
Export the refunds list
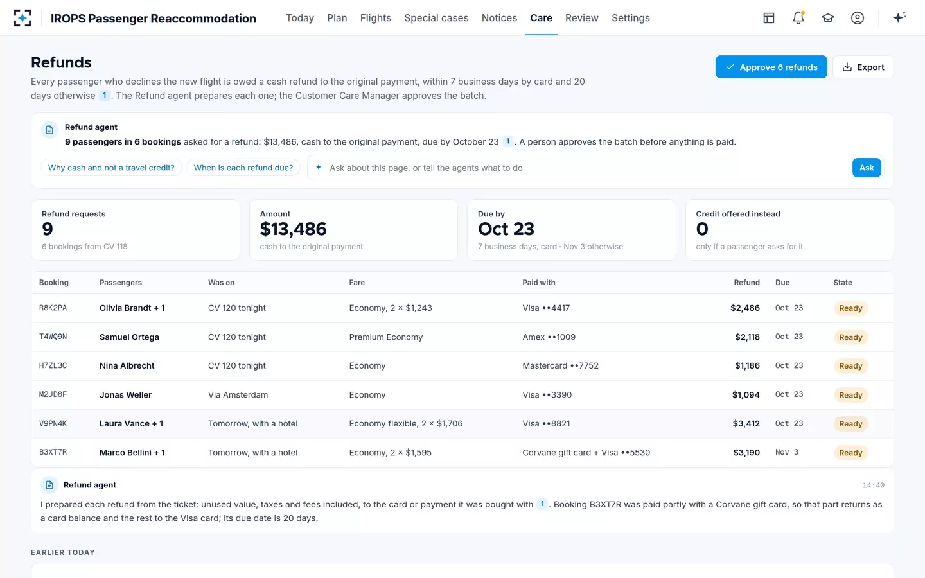863,67
